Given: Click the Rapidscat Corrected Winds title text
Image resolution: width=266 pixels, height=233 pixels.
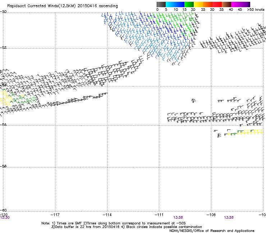Looking at the screenshot, I should [x=63, y=6].
